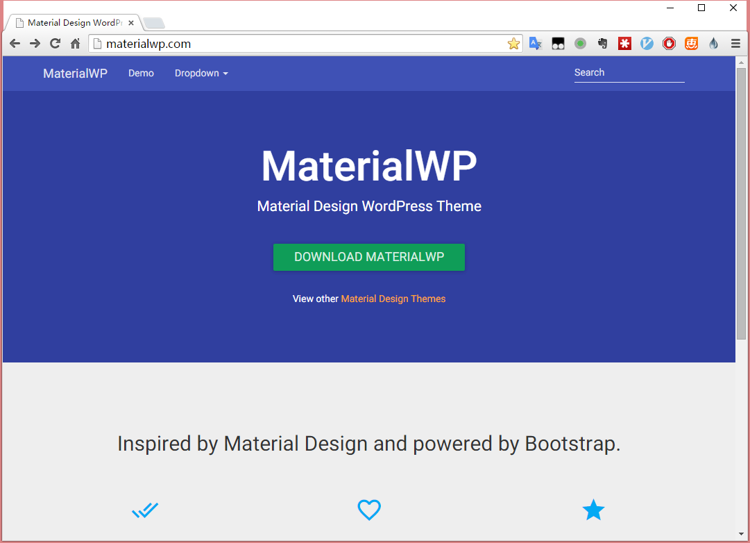The height and width of the screenshot is (543, 750).
Task: Select the Material Design WordPress tab
Action: coord(73,23)
